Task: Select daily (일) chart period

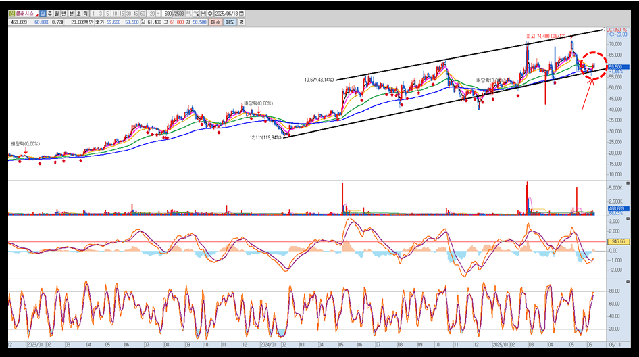Action: (43, 14)
